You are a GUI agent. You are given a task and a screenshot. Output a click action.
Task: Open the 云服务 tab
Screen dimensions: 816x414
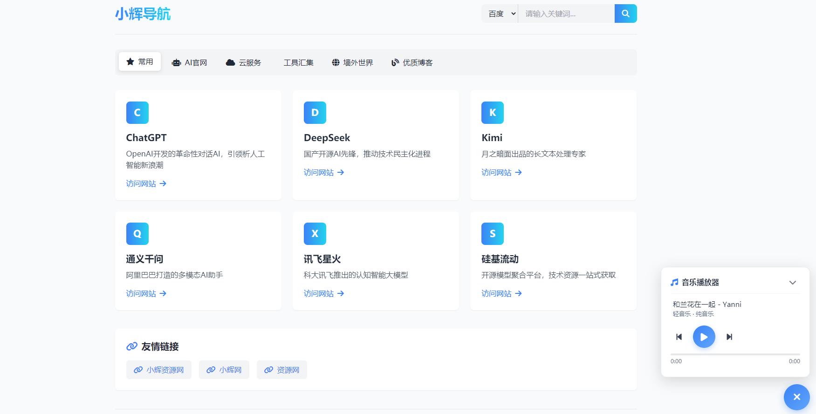click(244, 62)
